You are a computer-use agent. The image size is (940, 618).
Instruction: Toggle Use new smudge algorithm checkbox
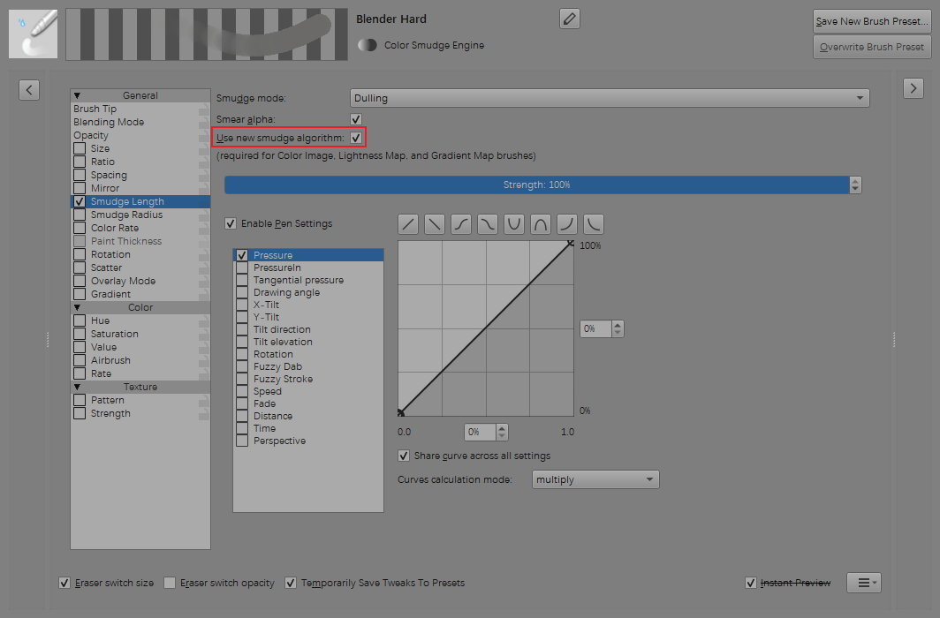tap(356, 138)
